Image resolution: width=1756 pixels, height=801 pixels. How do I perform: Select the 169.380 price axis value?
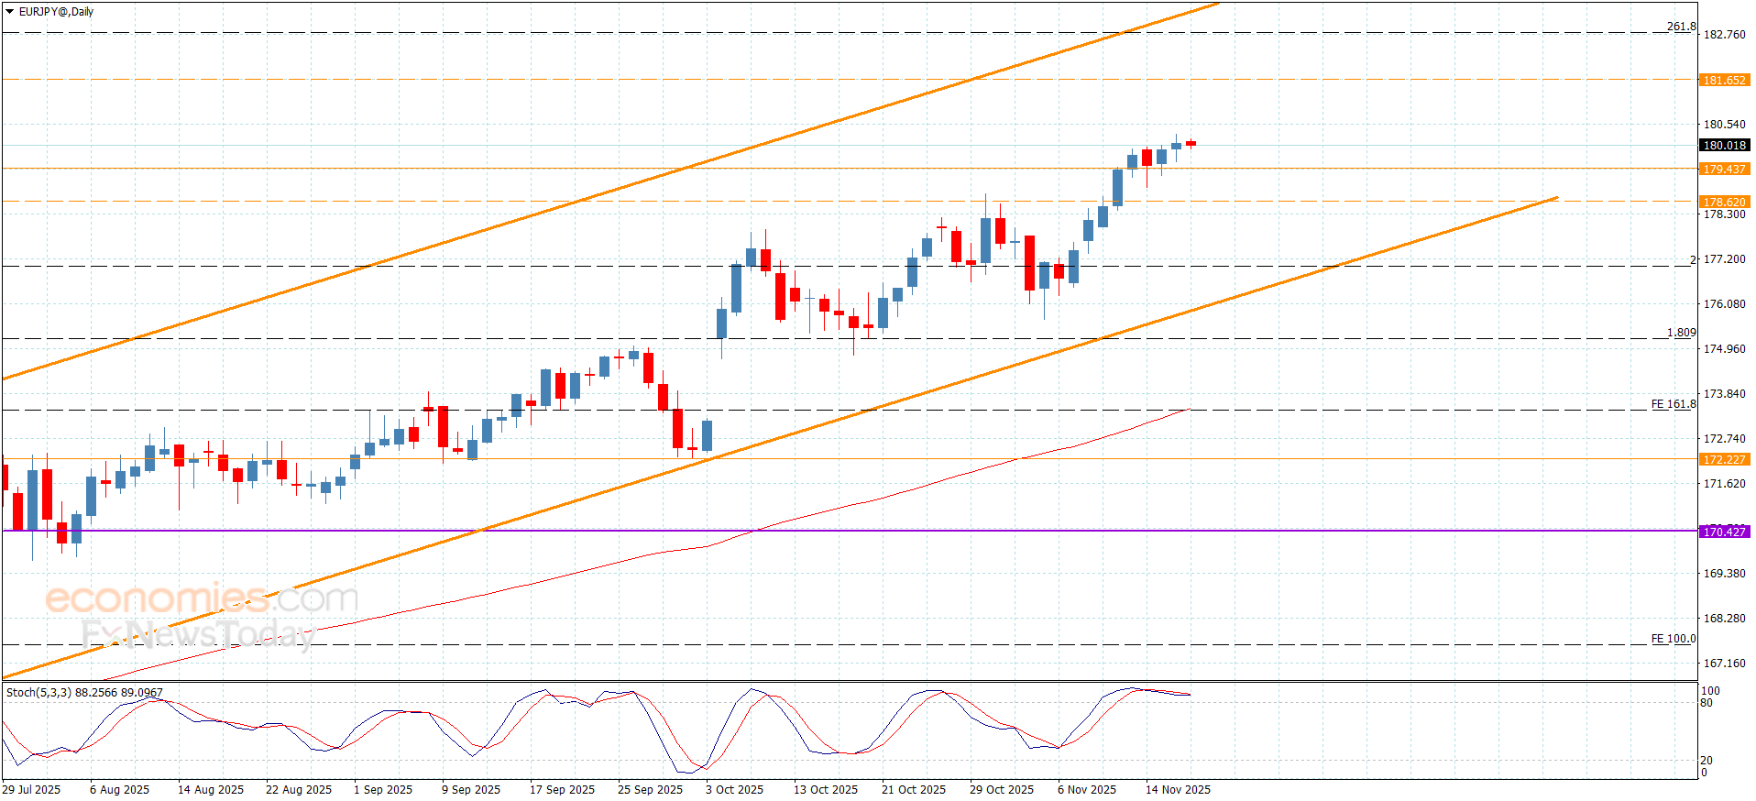(1724, 574)
